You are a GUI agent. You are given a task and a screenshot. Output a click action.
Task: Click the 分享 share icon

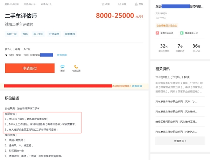pyautogui.click(x=120, y=4)
